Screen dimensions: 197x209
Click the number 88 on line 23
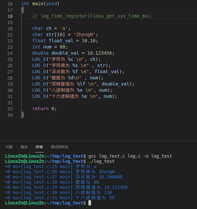(62, 47)
